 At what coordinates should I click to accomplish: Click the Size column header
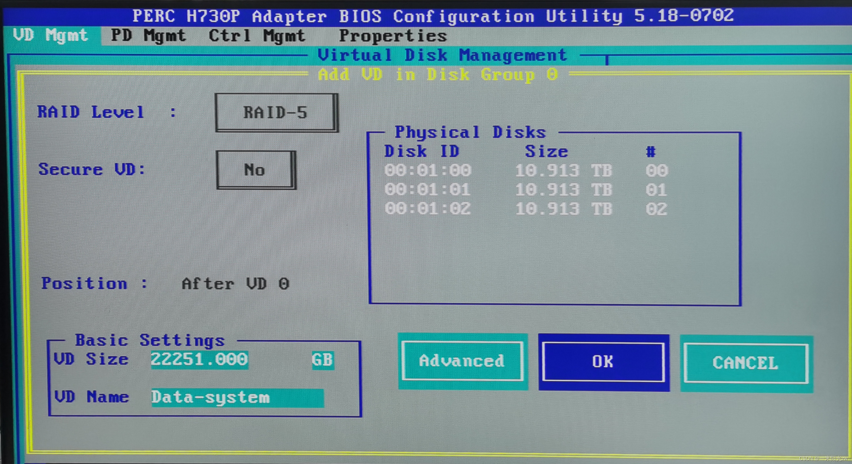click(546, 151)
